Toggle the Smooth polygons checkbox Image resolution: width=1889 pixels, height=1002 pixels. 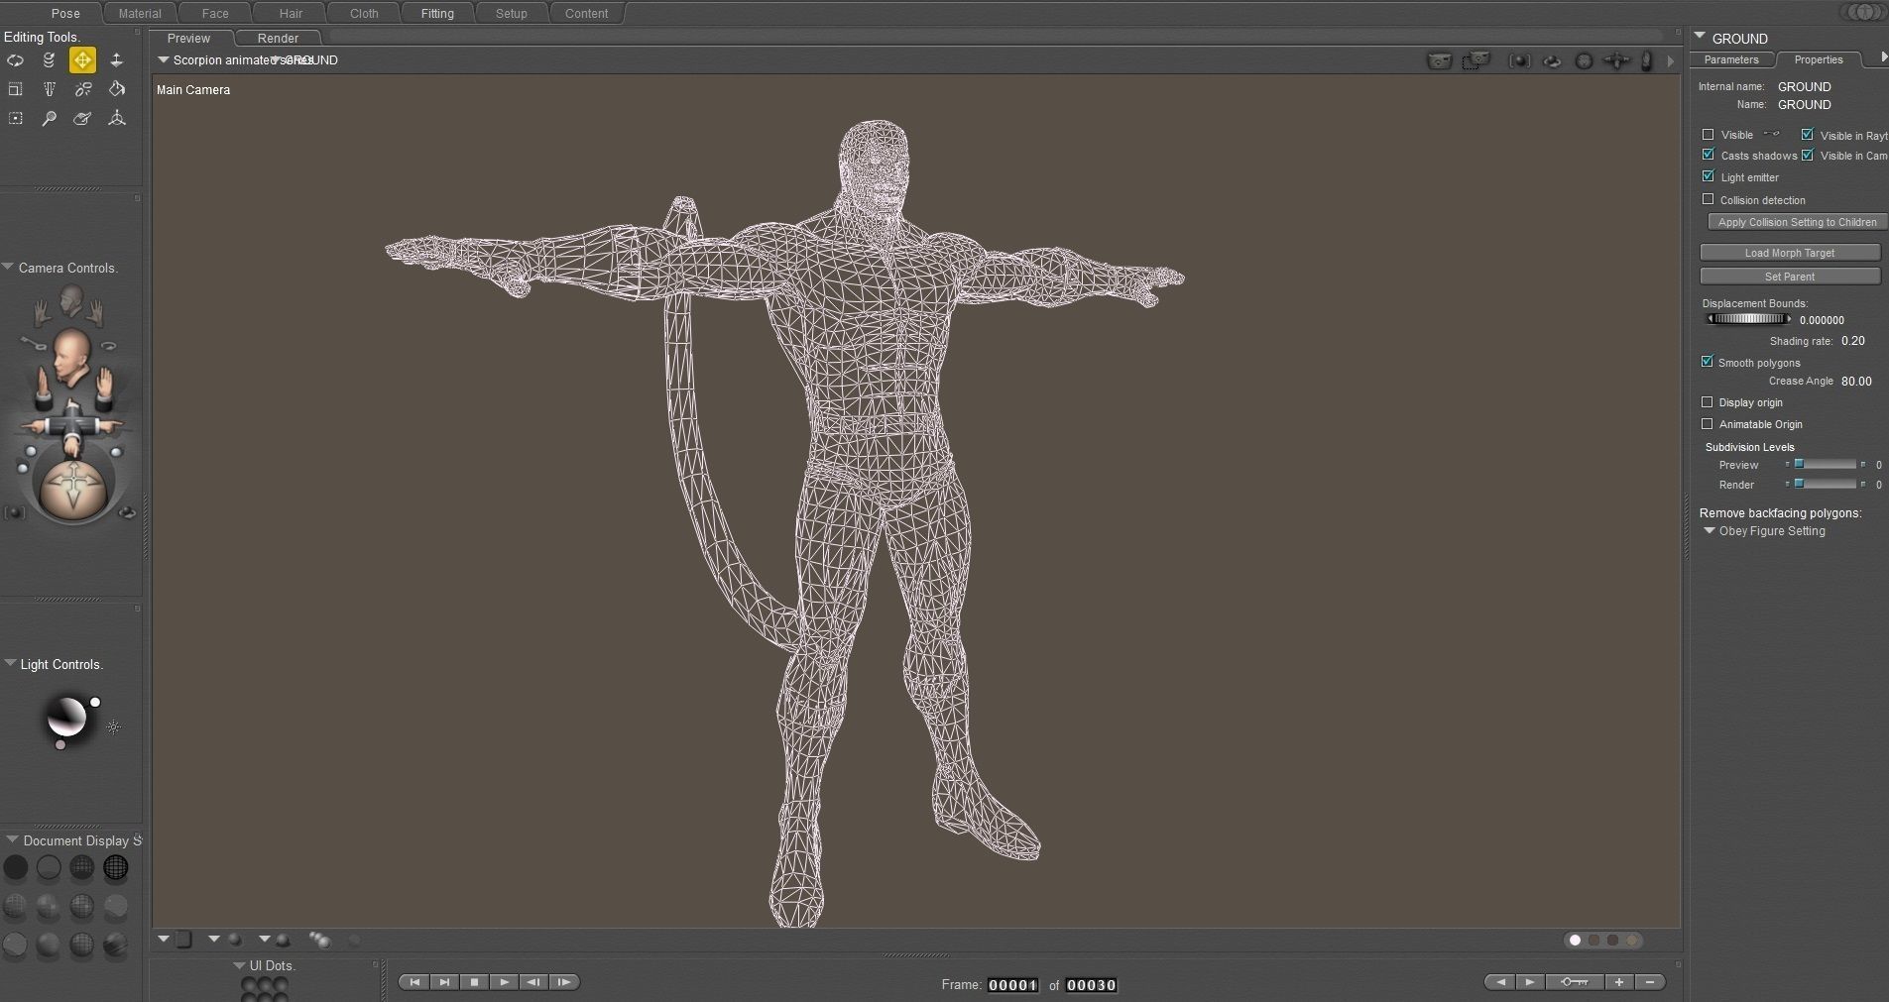[1707, 362]
